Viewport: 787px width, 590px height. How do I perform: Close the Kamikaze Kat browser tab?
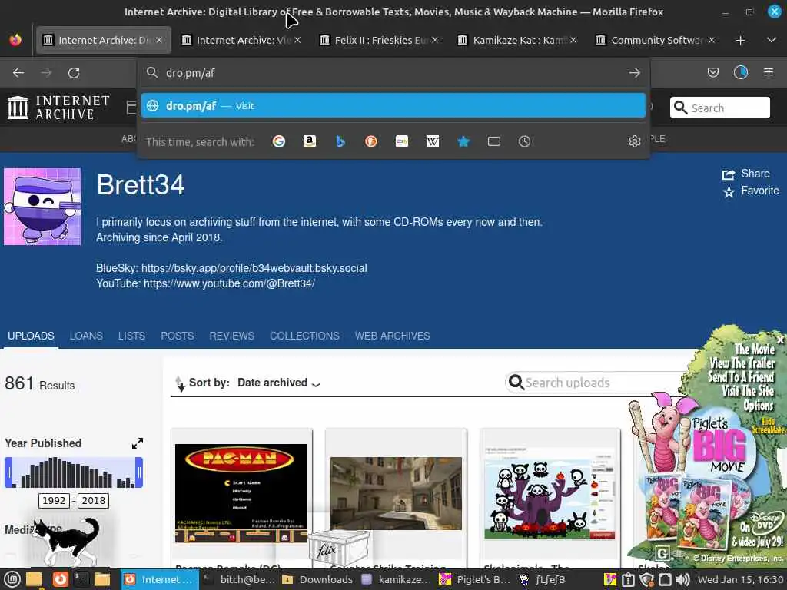(573, 40)
